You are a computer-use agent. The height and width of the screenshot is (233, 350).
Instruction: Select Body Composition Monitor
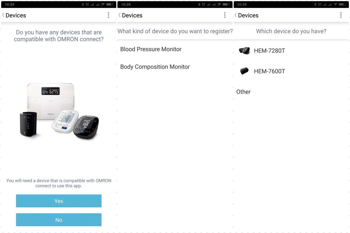coord(175,67)
